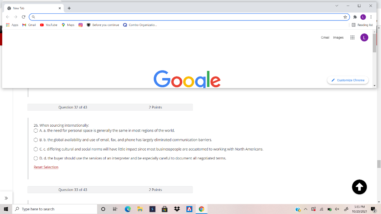Open Chrome's three-dot menu
Image resolution: width=381 pixels, height=214 pixels.
(x=371, y=17)
